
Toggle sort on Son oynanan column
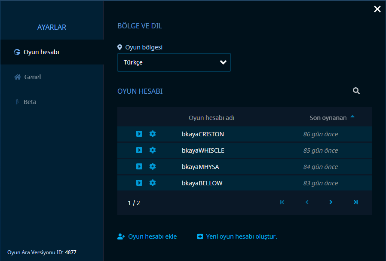[x=332, y=118]
